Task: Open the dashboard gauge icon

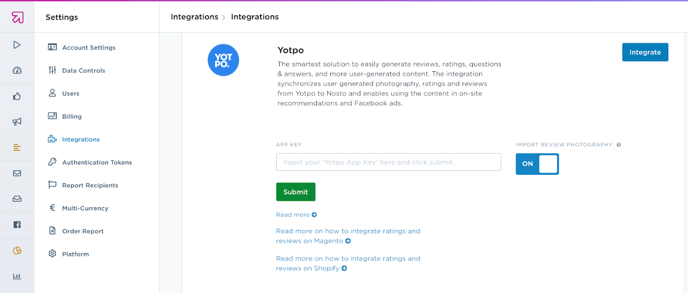Action: click(17, 70)
